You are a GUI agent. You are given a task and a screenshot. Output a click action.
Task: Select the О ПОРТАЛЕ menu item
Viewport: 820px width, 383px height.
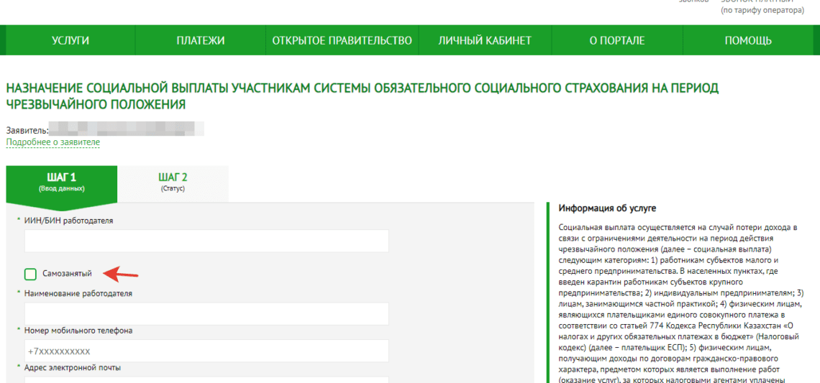pyautogui.click(x=616, y=40)
